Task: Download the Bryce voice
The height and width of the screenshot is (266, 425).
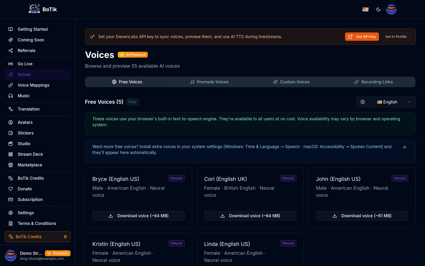Action: (x=138, y=216)
